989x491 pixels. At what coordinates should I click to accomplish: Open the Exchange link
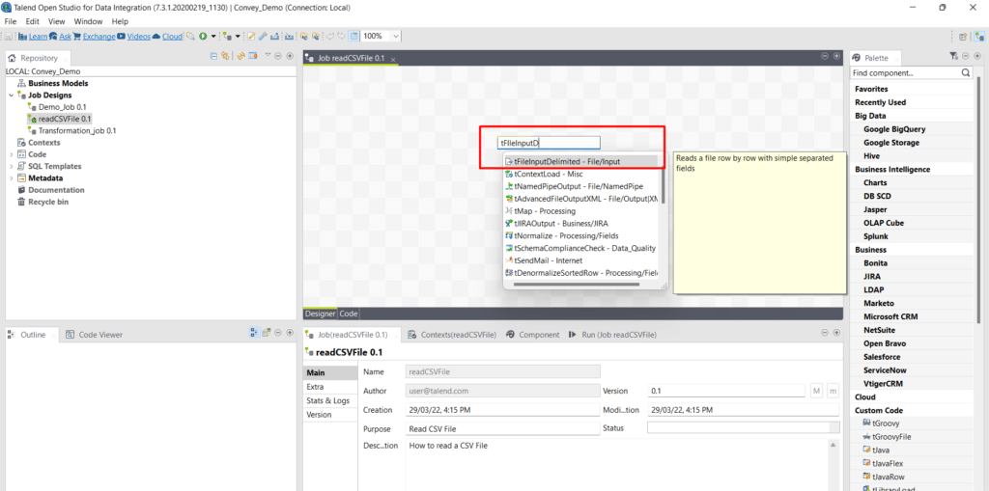[99, 37]
